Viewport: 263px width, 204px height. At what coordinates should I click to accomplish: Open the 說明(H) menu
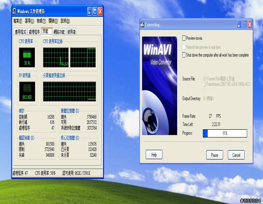65,21
